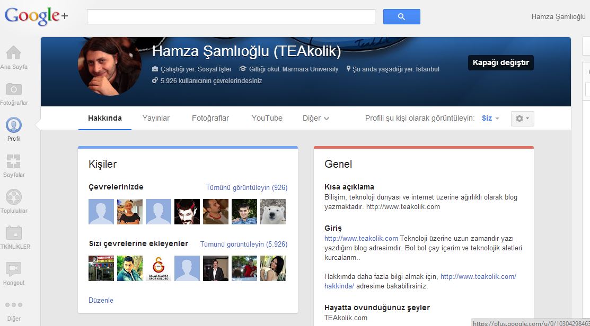Click the blue search magnifier button

pos(401,16)
